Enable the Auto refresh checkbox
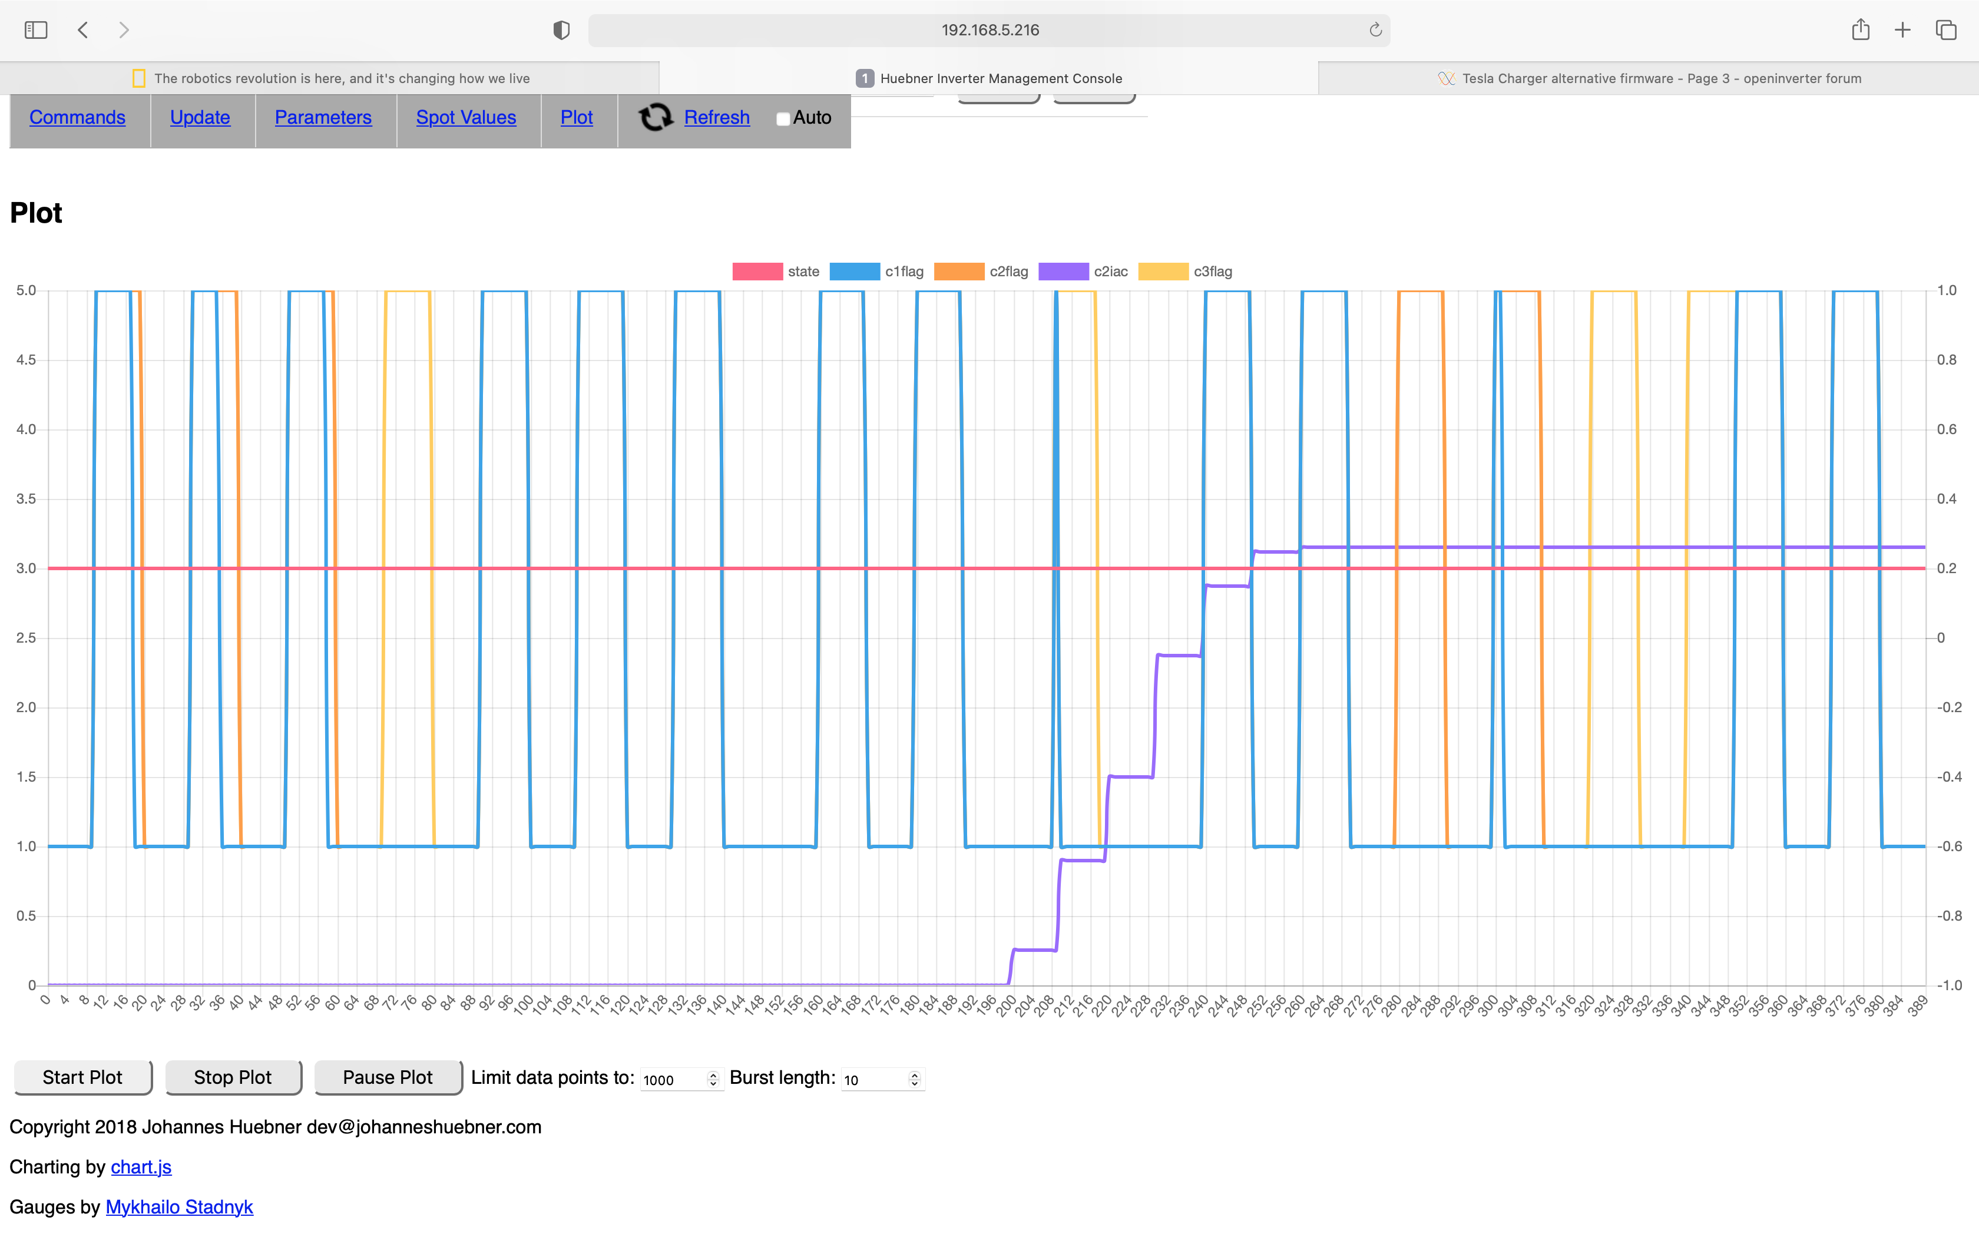1979x1237 pixels. 783,118
